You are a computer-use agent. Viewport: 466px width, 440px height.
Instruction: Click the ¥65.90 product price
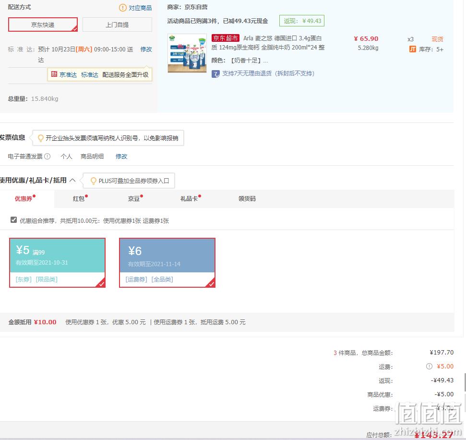pyautogui.click(x=366, y=39)
